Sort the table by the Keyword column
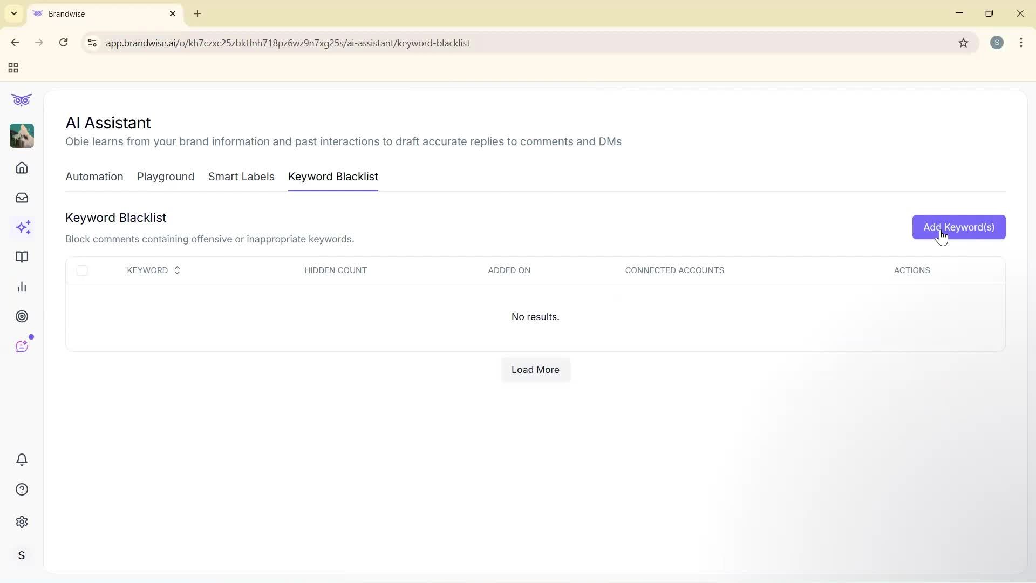Screen dimensions: 1036x583 (x=153, y=270)
